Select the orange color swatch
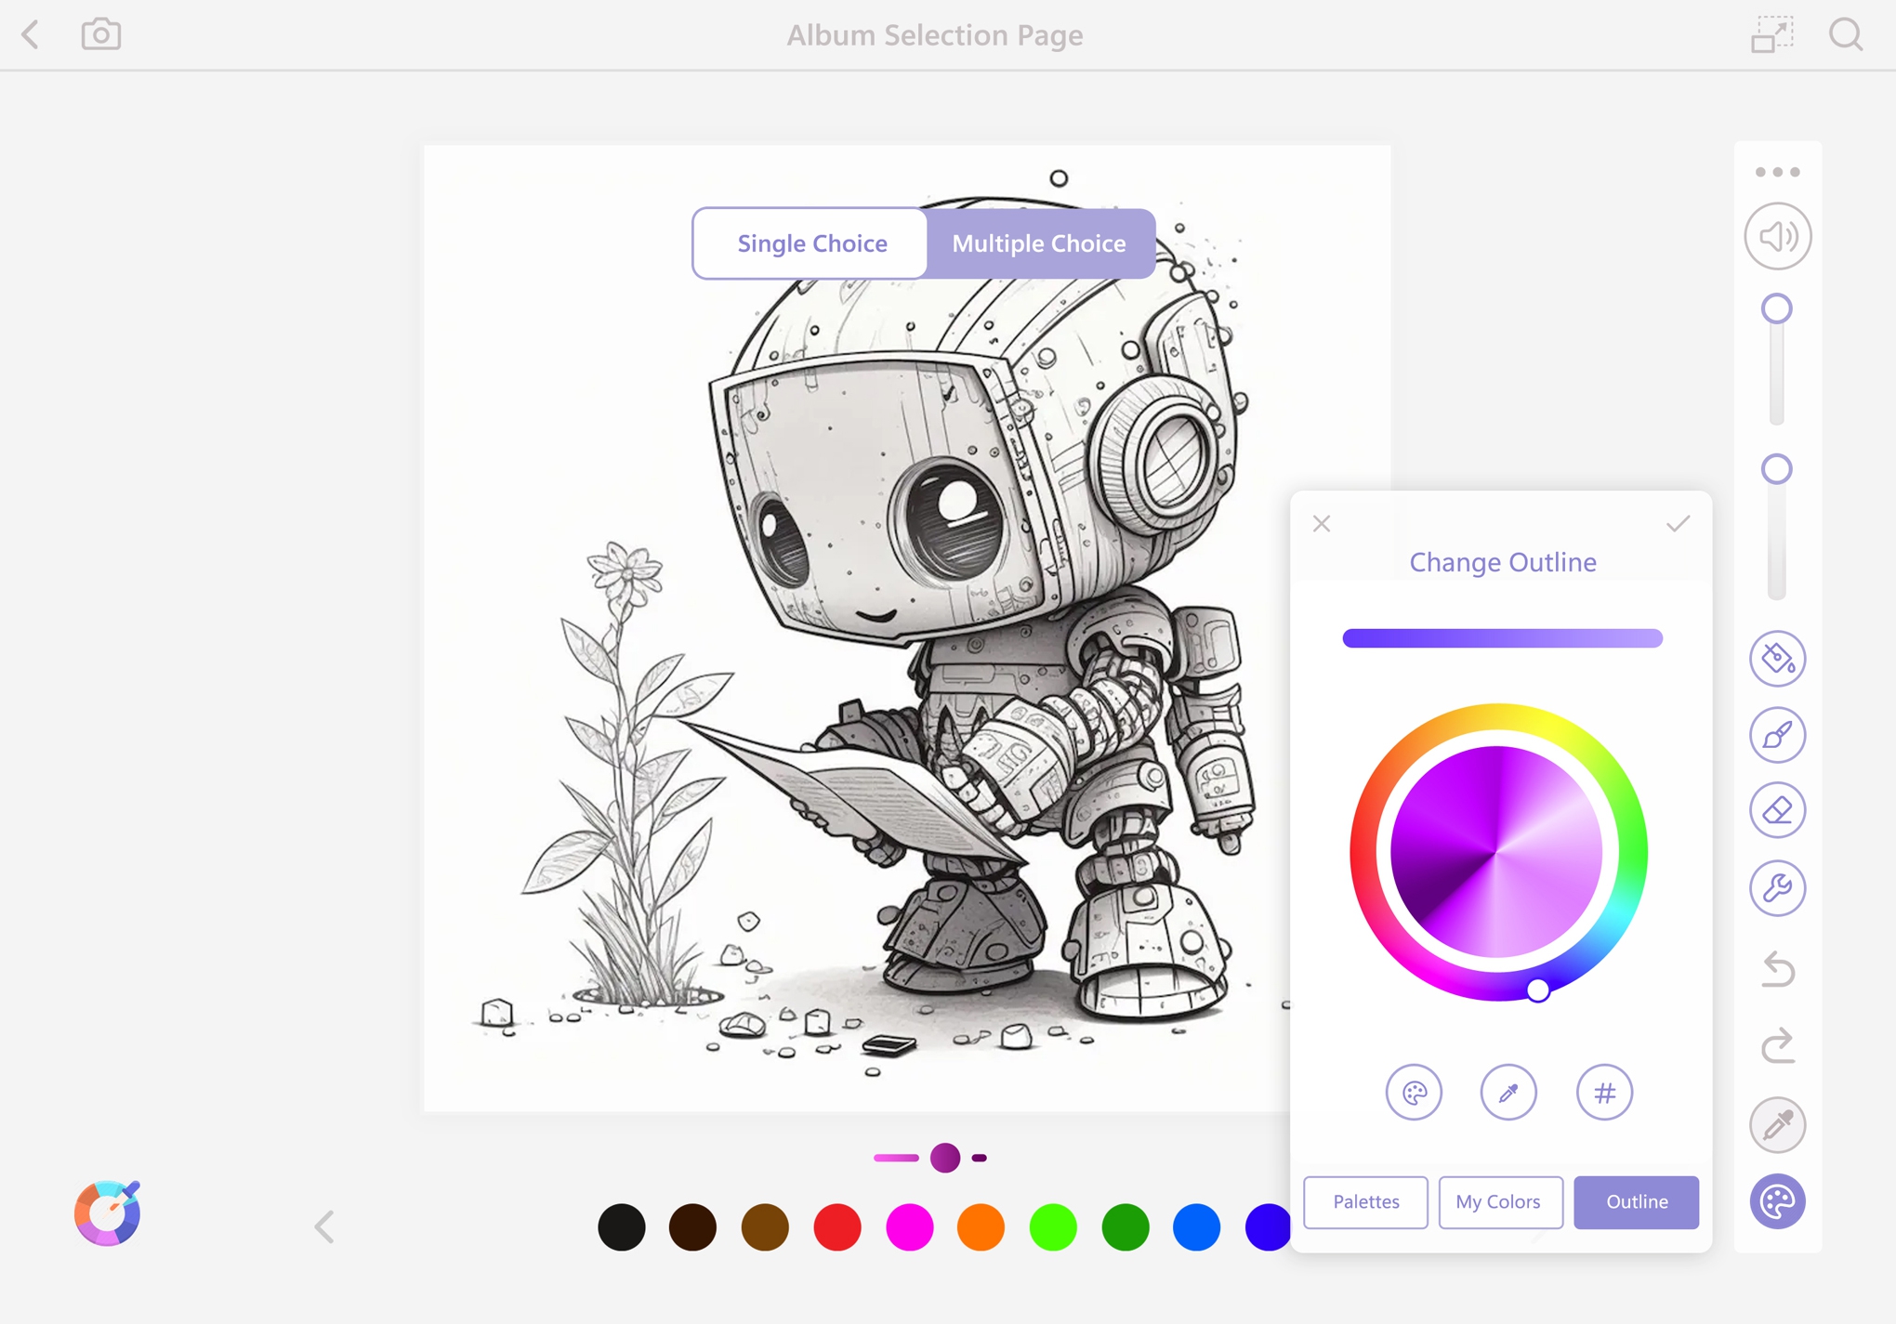Screen dimensions: 1896x1324 point(981,1226)
